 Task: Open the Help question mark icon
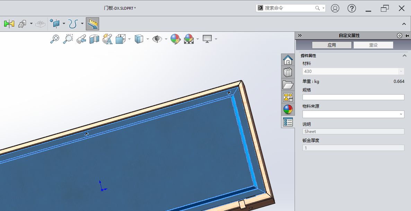pyautogui.click(x=351, y=8)
